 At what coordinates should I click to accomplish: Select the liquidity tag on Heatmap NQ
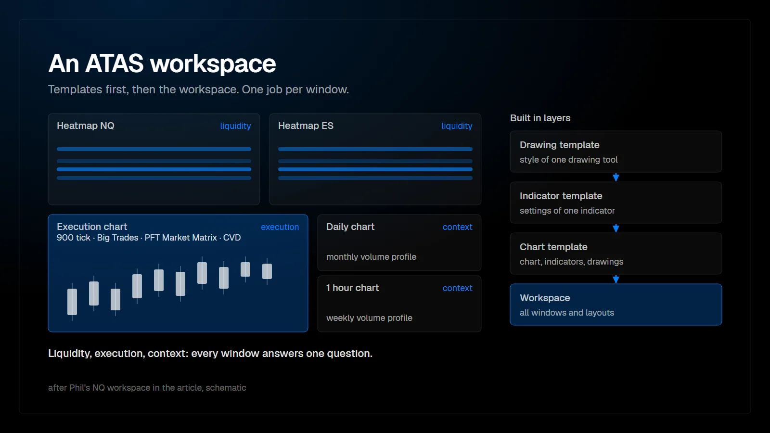pyautogui.click(x=235, y=126)
